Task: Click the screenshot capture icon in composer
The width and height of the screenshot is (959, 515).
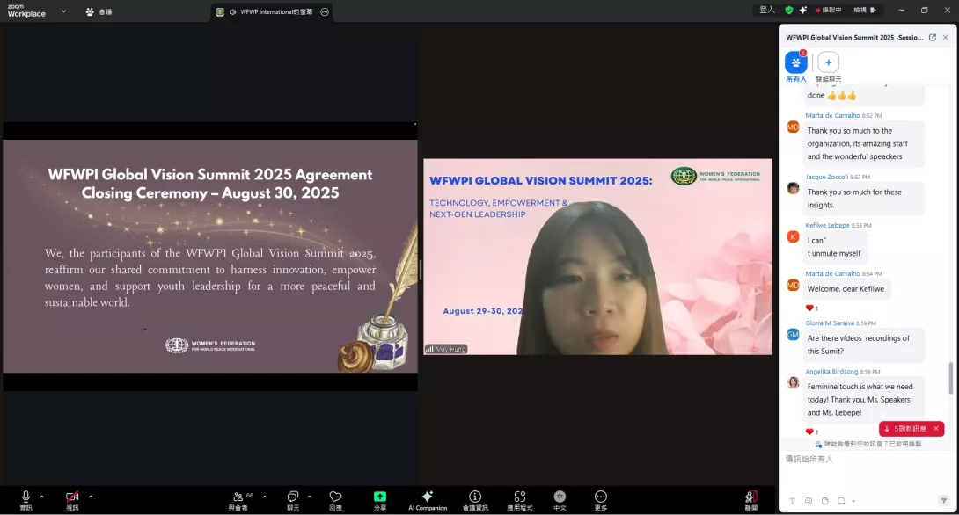Action: (842, 501)
